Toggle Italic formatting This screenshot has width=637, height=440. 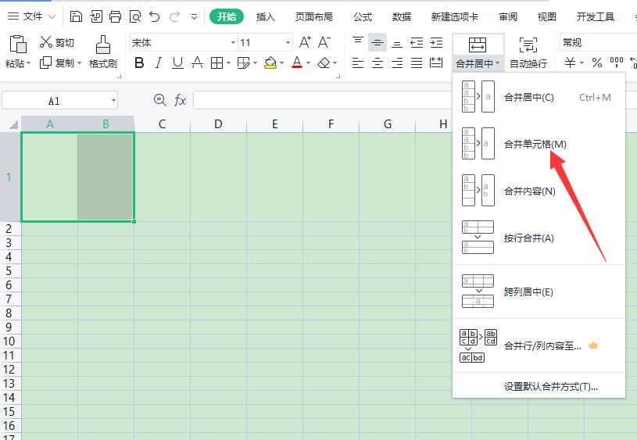(159, 63)
